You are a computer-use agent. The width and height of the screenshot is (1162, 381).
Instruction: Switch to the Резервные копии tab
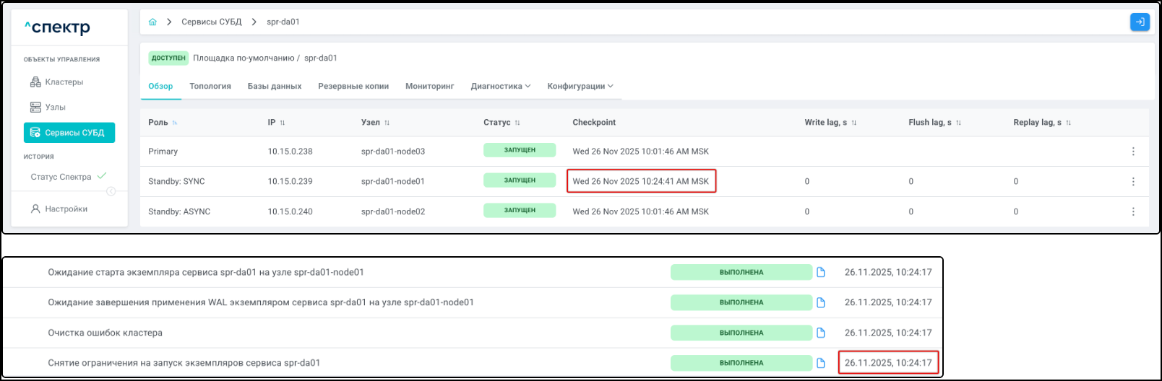click(x=353, y=86)
